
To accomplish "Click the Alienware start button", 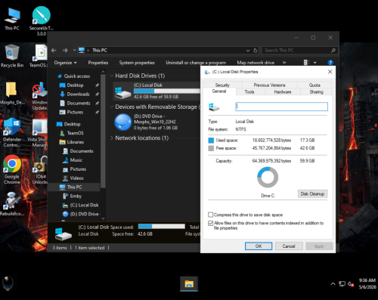I will [8, 283].
